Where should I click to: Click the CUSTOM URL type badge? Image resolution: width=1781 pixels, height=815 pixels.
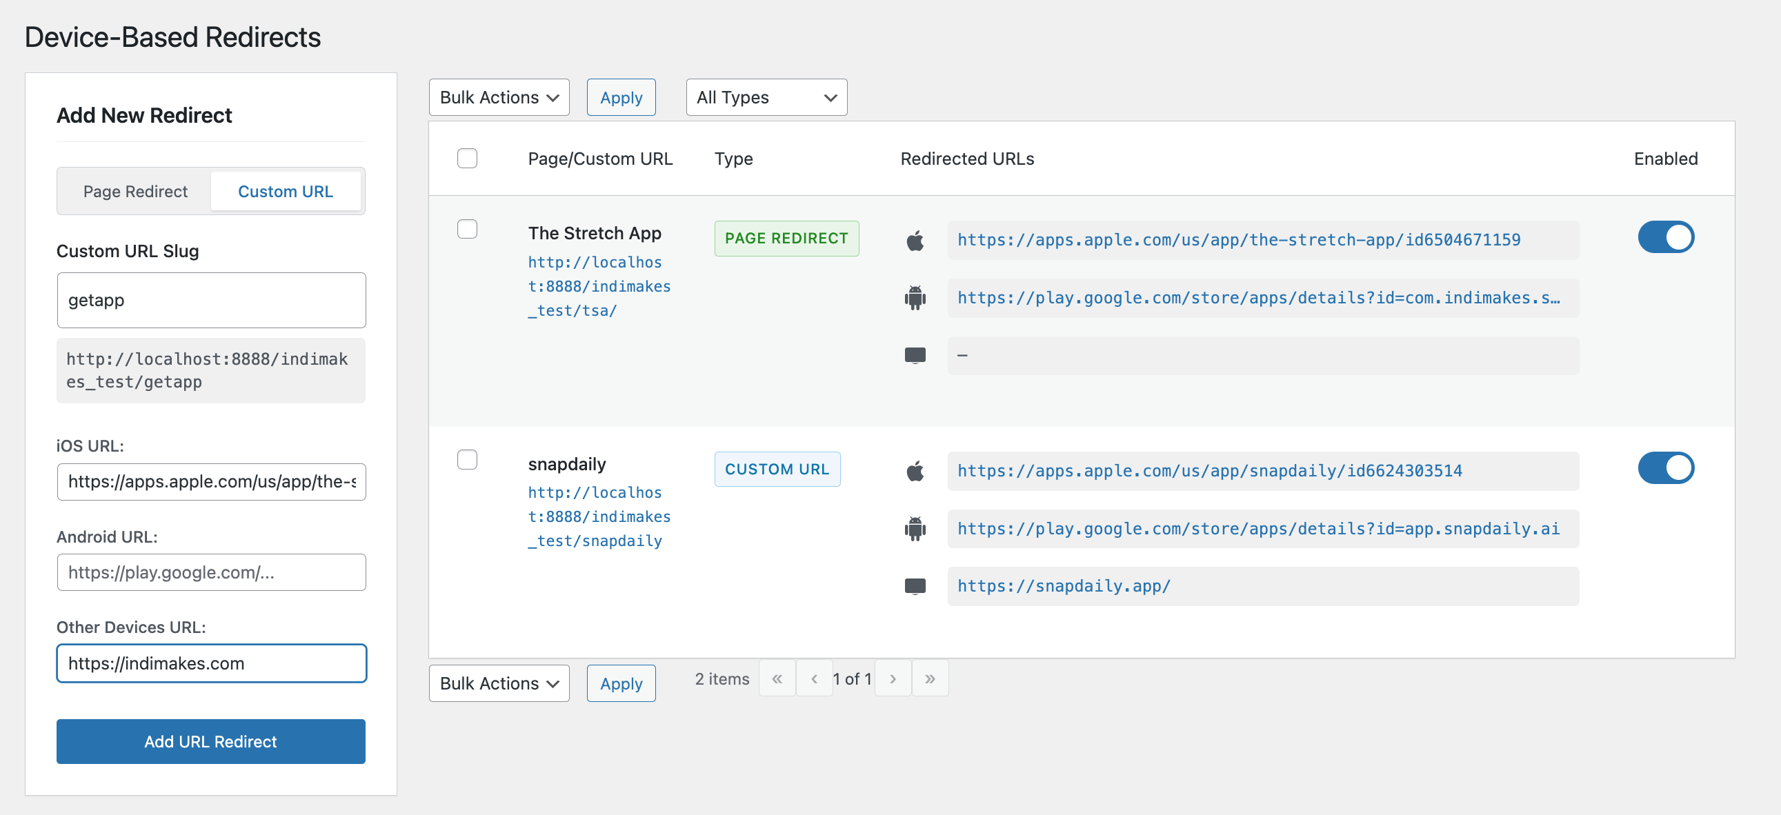coord(777,470)
